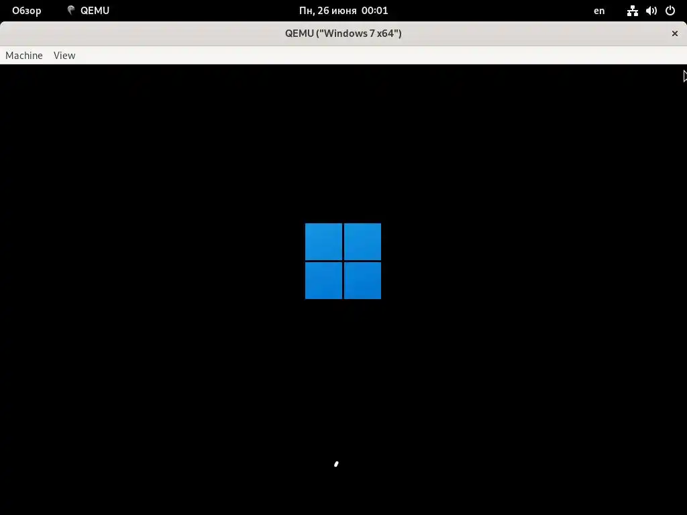The image size is (687, 515).
Task: Open the clock showing Пн, 26 июня 00:01
Action: pyautogui.click(x=343, y=11)
